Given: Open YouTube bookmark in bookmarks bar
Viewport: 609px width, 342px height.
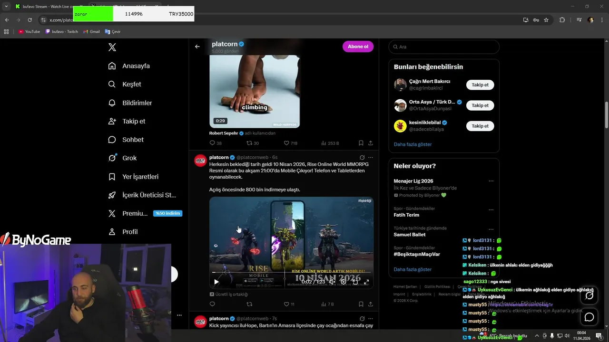Looking at the screenshot, I should 29,31.
